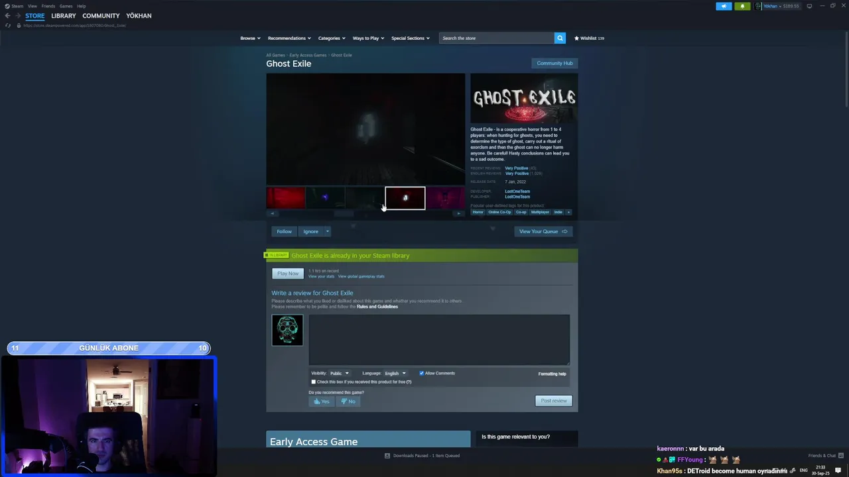The image size is (849, 477).
Task: Open the Steam announcements megaphone icon
Action: 724,6
